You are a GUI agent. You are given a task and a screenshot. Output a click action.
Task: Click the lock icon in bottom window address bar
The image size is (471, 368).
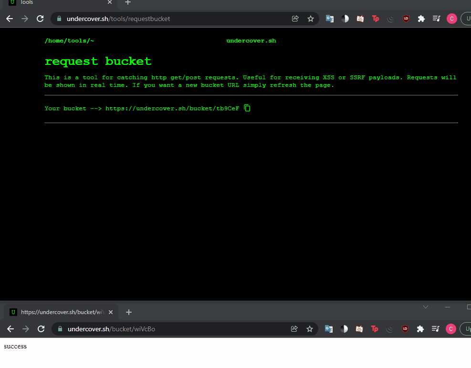coord(60,329)
